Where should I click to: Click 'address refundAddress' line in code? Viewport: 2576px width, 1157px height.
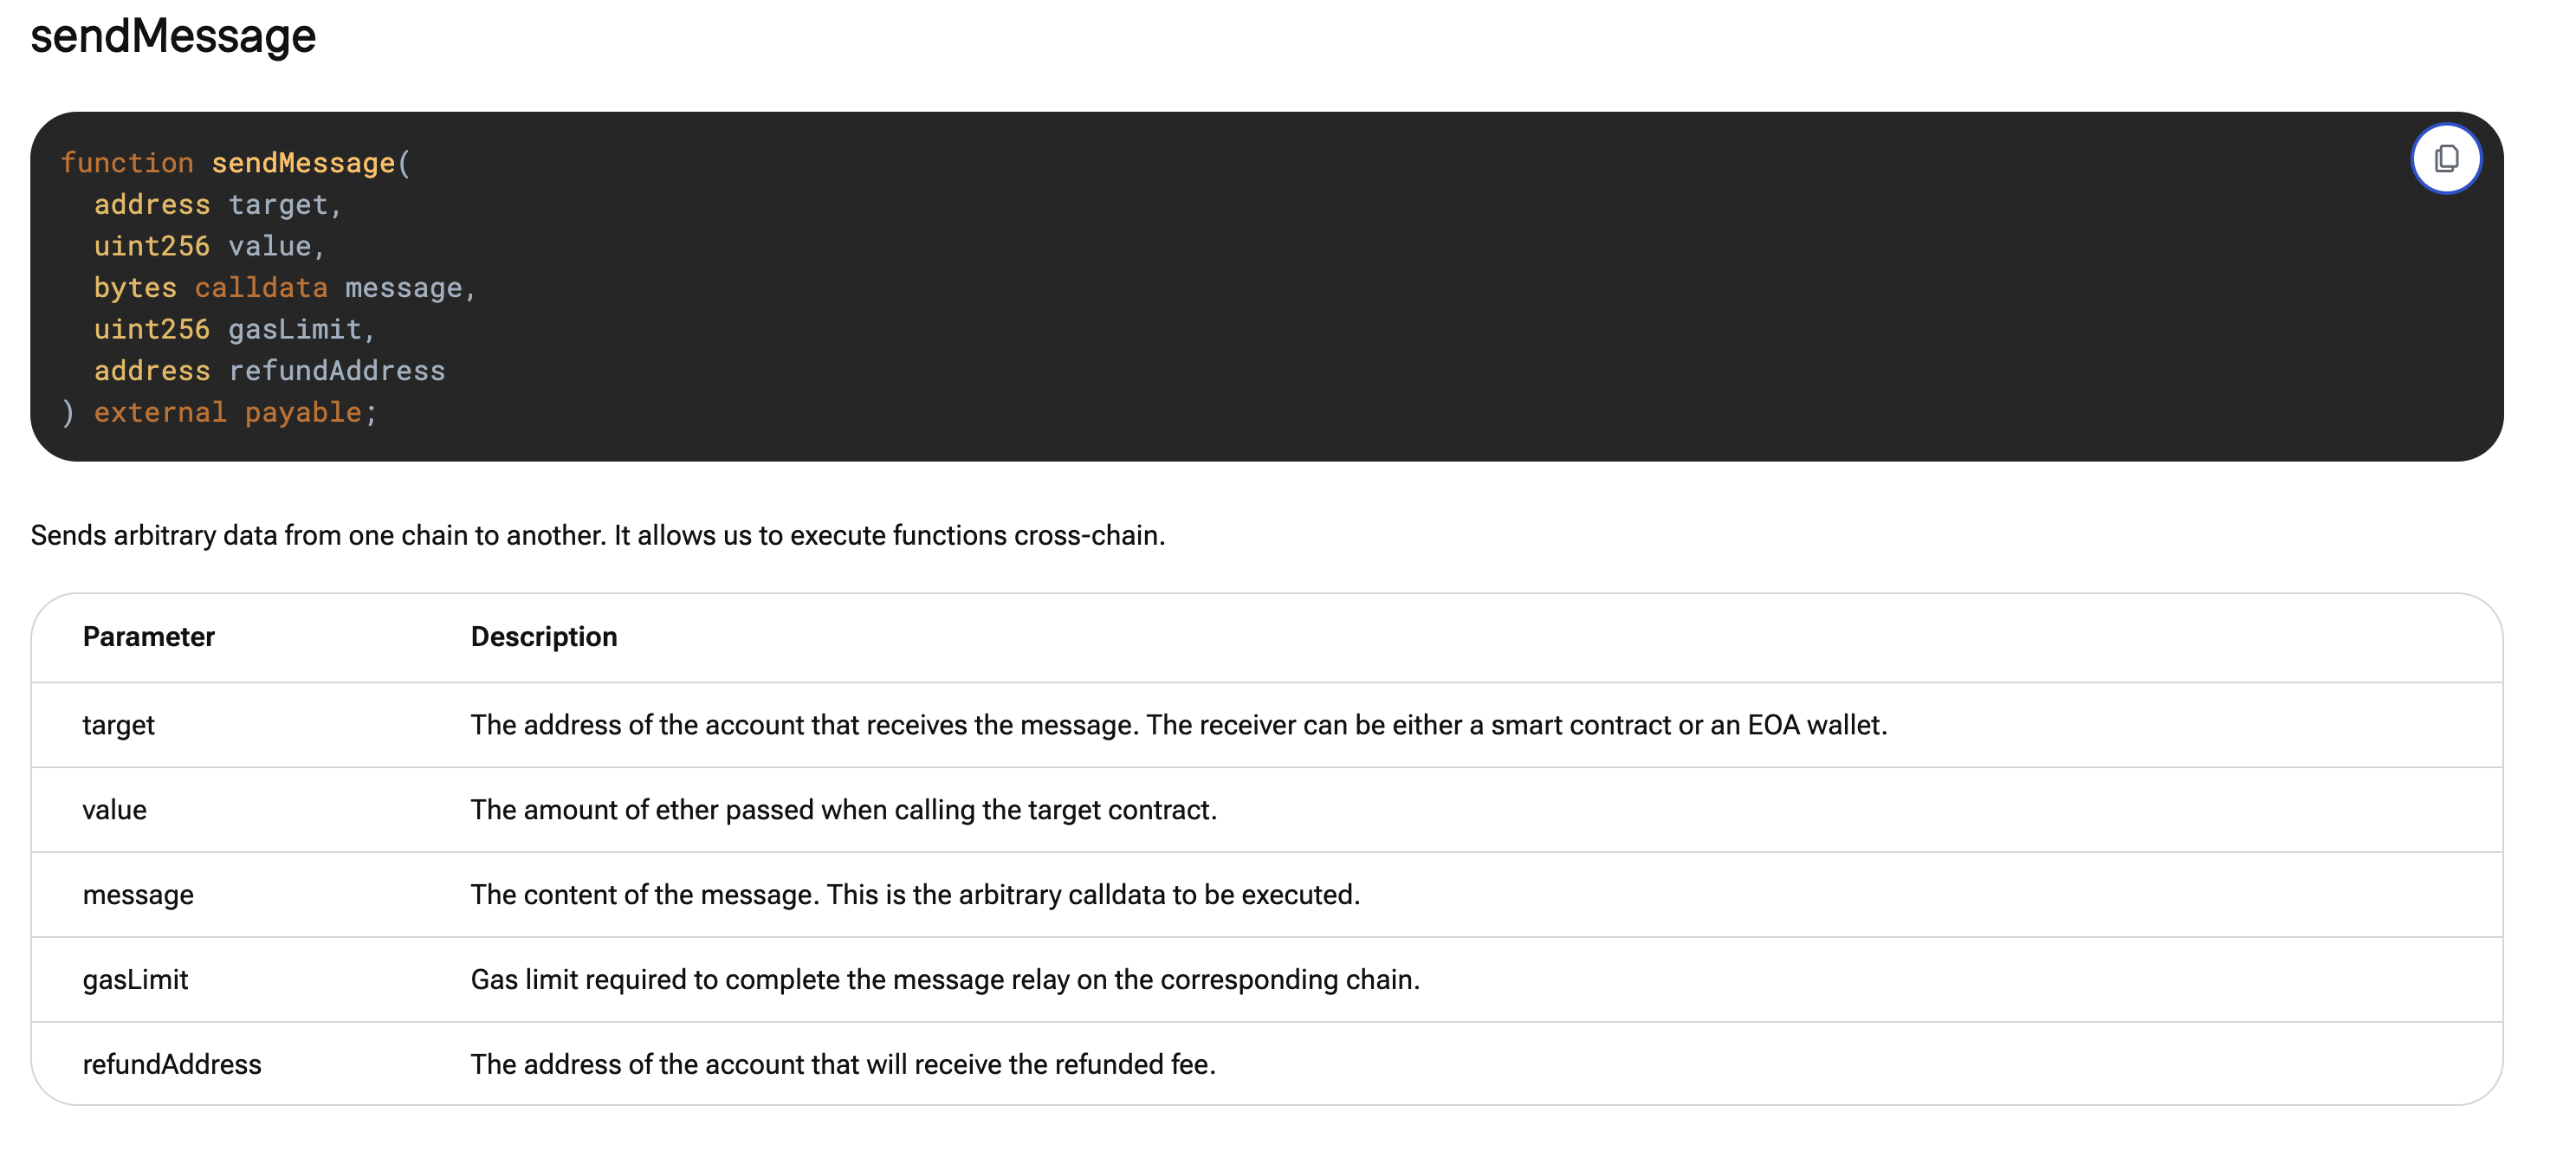click(269, 371)
